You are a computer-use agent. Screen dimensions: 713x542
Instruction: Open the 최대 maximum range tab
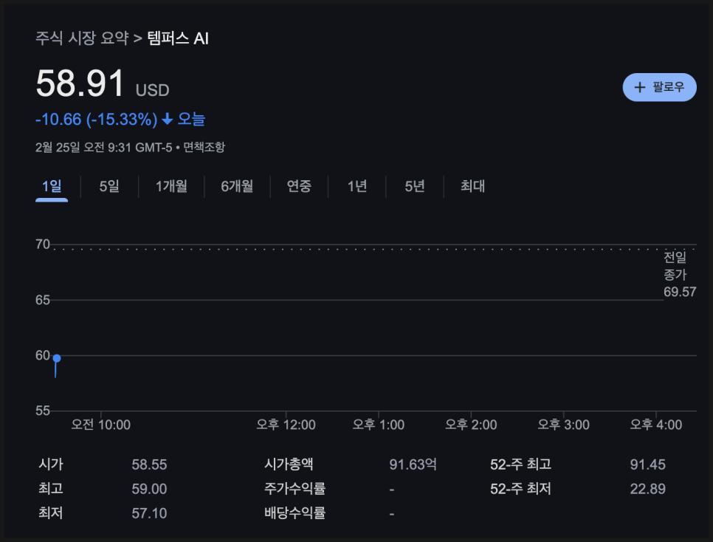(472, 186)
